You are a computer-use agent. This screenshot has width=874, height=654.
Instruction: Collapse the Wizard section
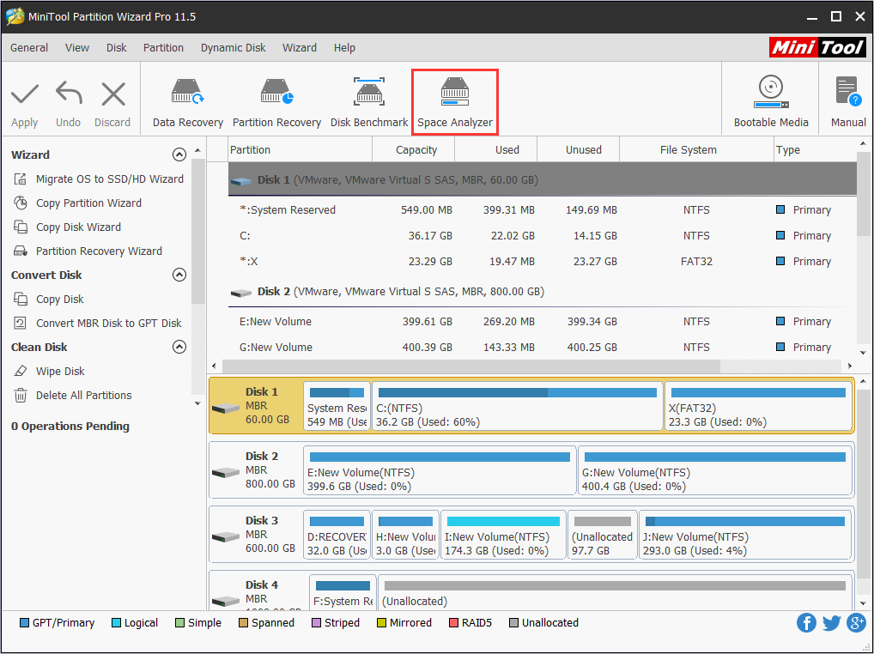click(179, 154)
